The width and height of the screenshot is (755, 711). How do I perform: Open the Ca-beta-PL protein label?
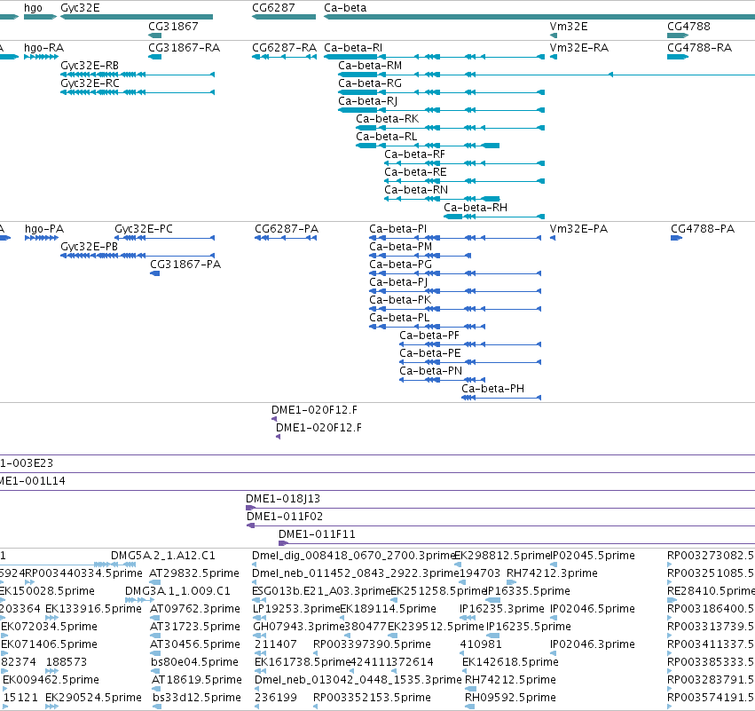click(399, 318)
